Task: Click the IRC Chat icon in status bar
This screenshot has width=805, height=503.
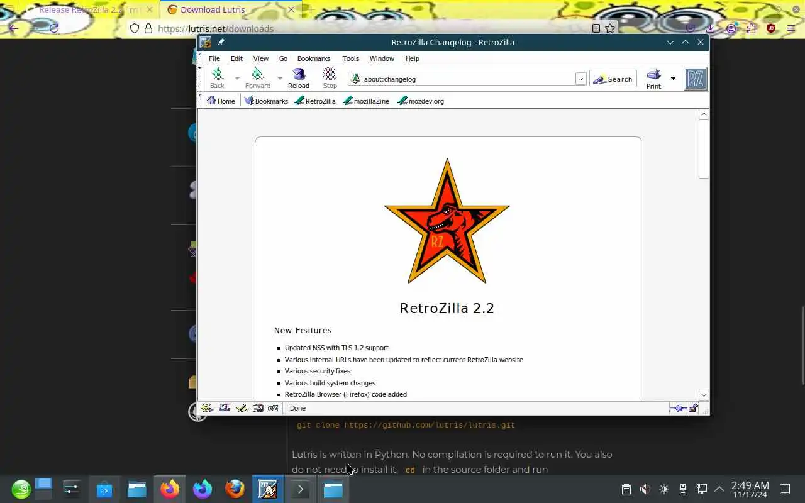Action: tap(273, 408)
